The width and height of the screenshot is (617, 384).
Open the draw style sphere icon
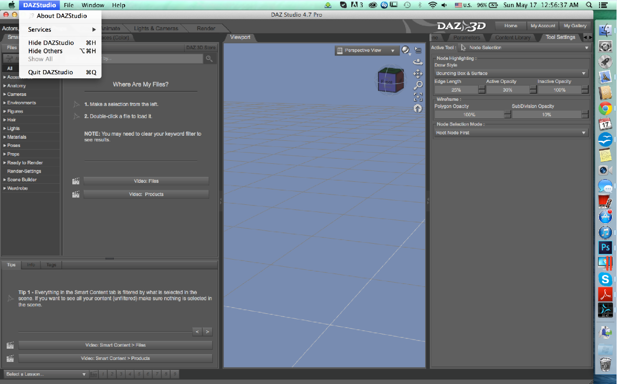click(x=405, y=50)
